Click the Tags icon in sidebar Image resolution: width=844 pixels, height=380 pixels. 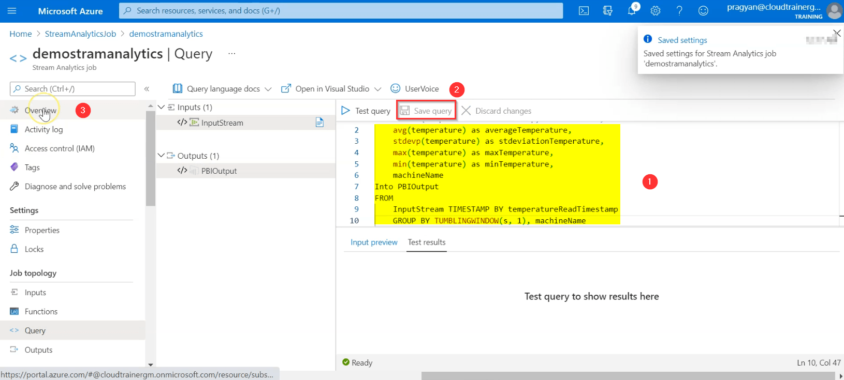[x=14, y=168]
